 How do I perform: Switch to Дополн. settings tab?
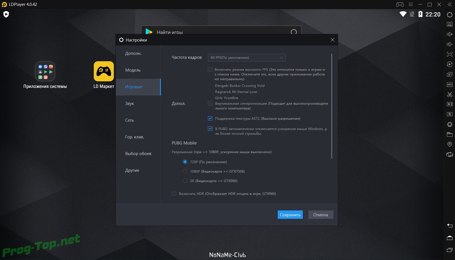click(138, 53)
